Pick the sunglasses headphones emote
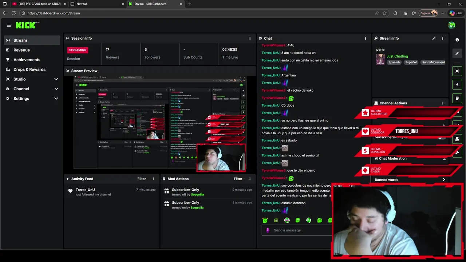The height and width of the screenshot is (262, 466). [287, 220]
